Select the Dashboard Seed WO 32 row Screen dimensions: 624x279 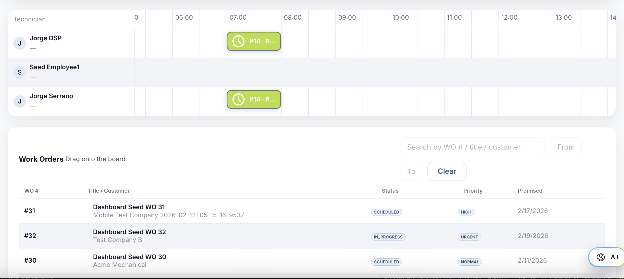[129, 236]
